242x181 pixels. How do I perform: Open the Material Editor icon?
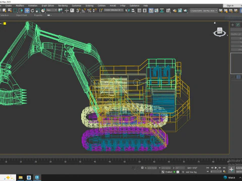coord(168,11)
